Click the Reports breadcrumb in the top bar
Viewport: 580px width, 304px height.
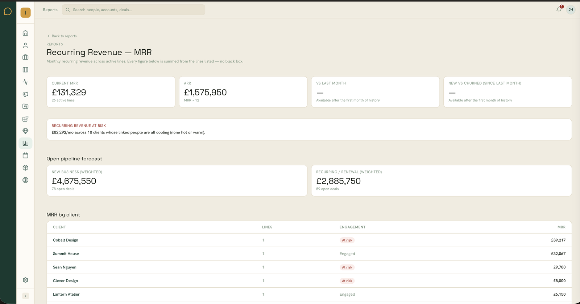pyautogui.click(x=50, y=10)
